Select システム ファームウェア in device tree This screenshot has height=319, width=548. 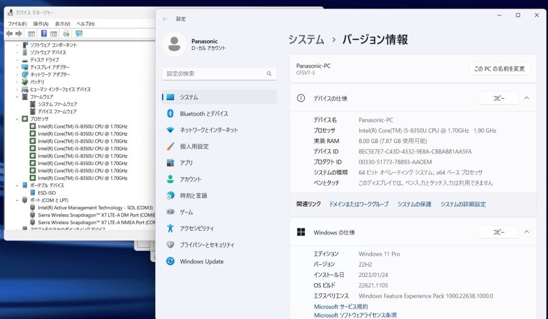[57, 104]
